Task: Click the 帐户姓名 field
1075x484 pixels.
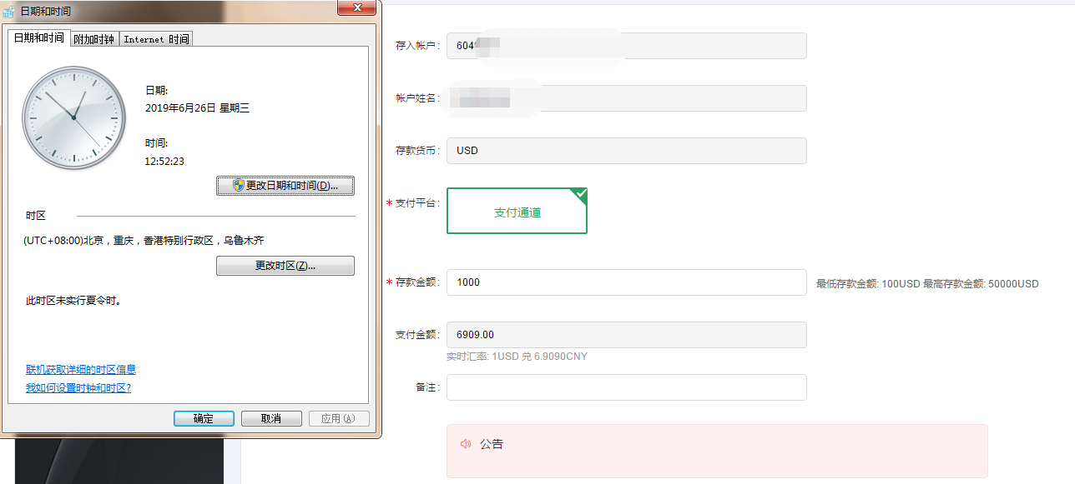Action: [626, 98]
